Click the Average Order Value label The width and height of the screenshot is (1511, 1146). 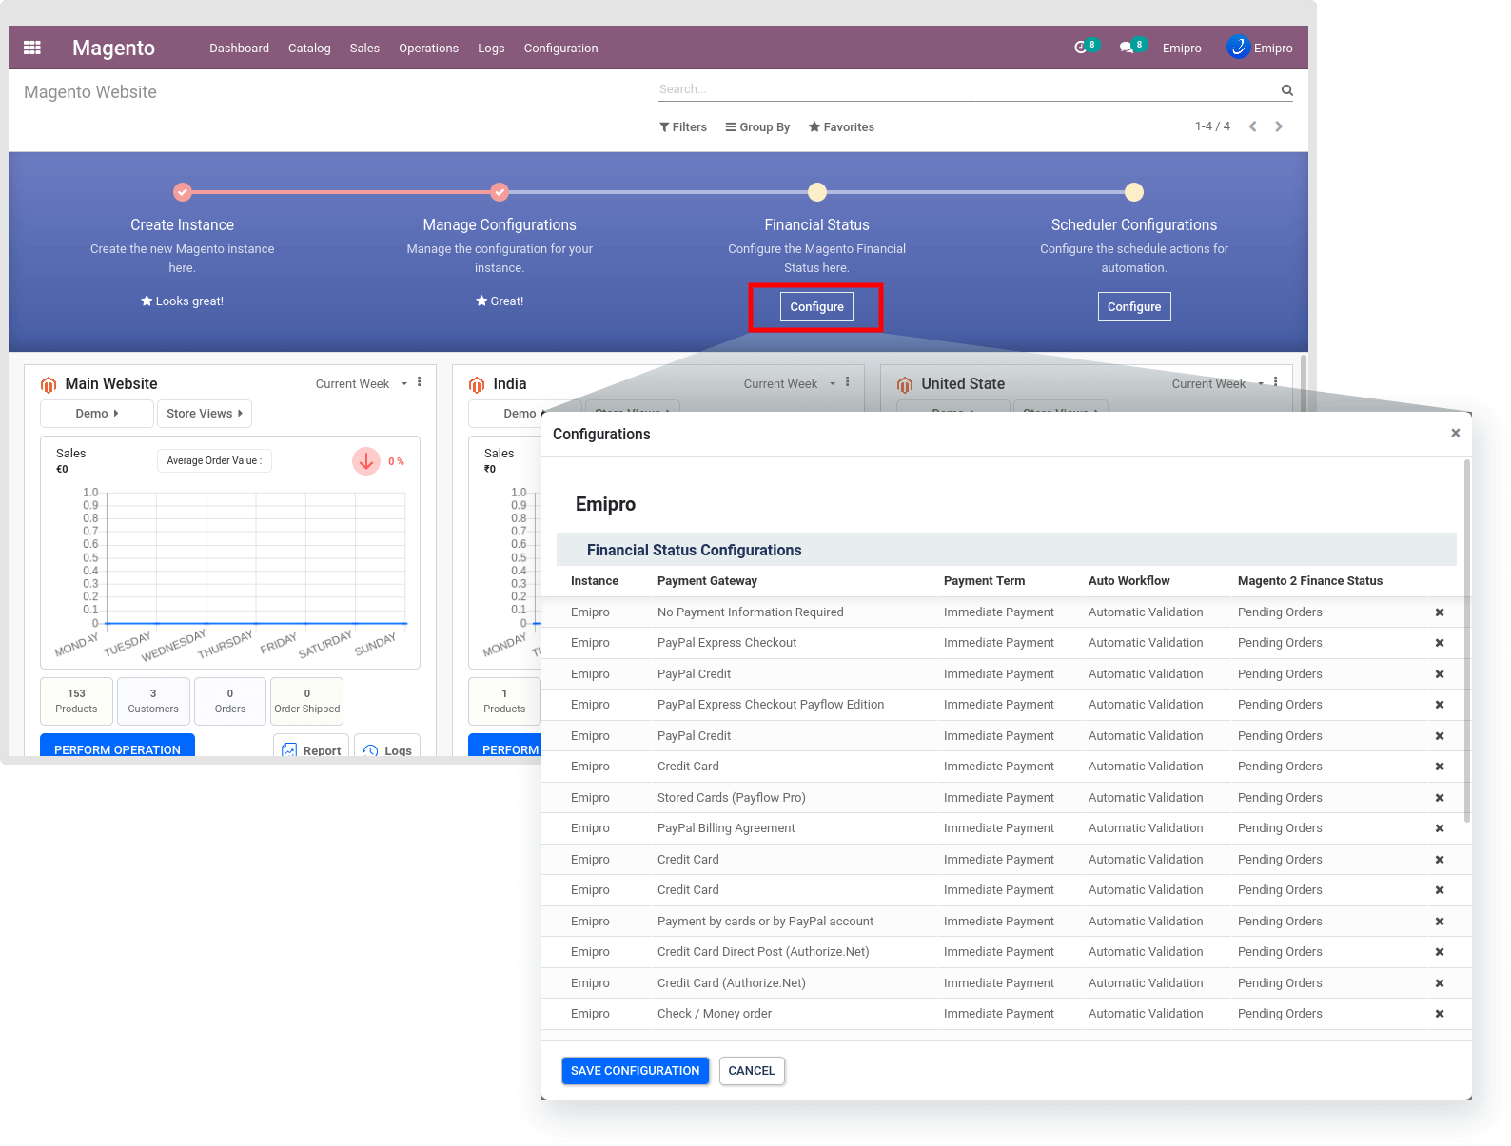[215, 461]
